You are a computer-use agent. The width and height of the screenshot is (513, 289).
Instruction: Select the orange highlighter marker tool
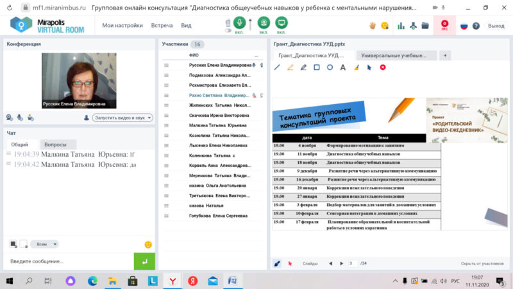pyautogui.click(x=290, y=67)
